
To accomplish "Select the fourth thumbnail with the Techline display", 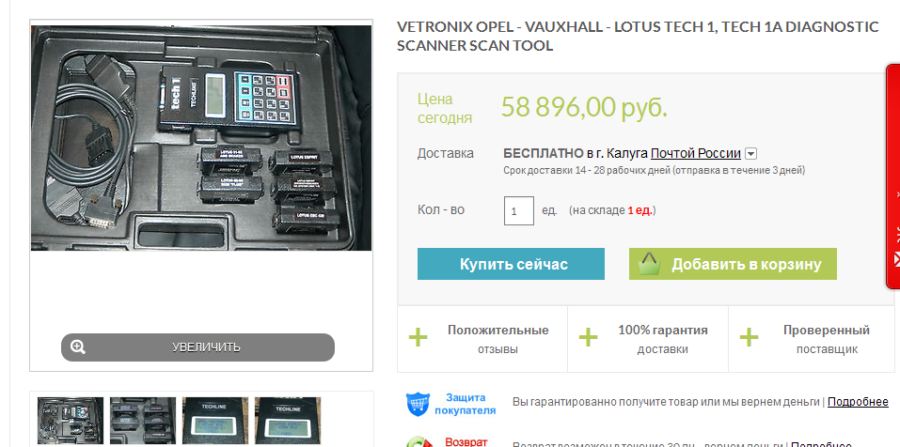I will (x=288, y=422).
